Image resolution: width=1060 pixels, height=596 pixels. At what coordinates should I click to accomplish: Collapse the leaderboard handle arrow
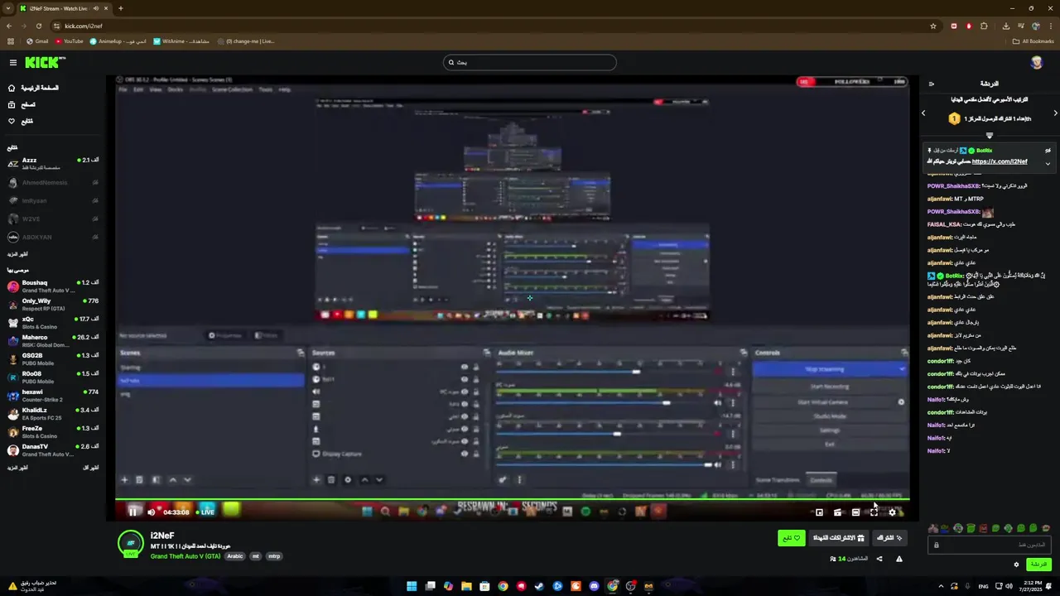[989, 135]
